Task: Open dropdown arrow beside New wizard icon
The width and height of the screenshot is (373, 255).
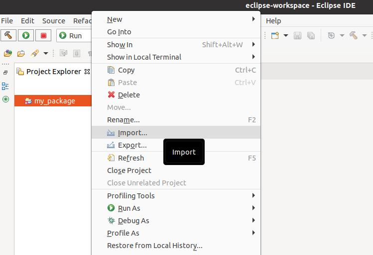Action: (286, 35)
